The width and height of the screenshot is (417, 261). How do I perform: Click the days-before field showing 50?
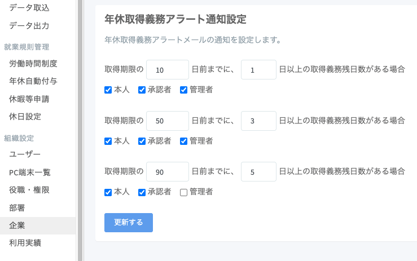167,121
